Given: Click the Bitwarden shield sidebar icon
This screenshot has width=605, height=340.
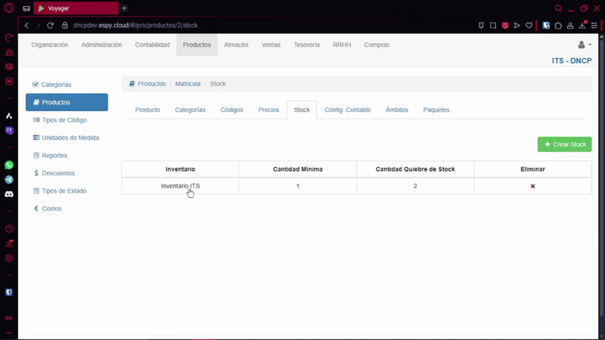Looking at the screenshot, I should pyautogui.click(x=9, y=292).
